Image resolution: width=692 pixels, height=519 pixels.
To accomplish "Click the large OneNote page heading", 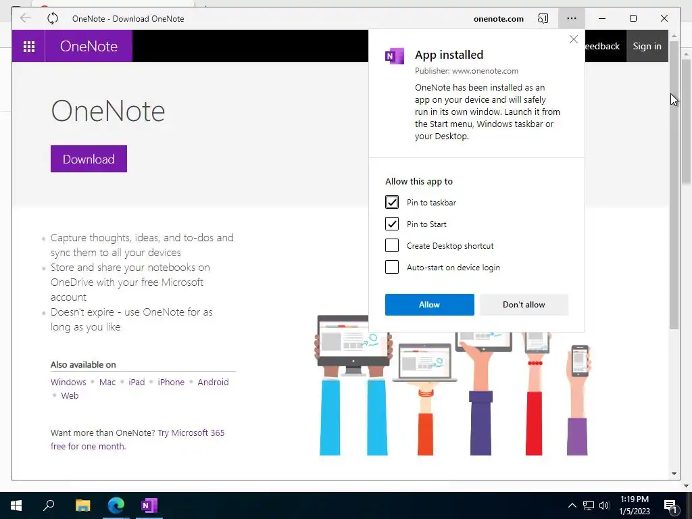I will (108, 111).
